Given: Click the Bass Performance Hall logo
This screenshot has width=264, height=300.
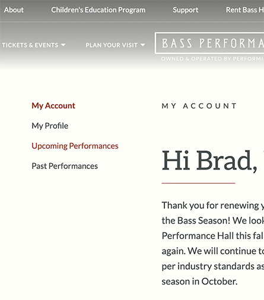Looking at the screenshot, I should point(209,43).
